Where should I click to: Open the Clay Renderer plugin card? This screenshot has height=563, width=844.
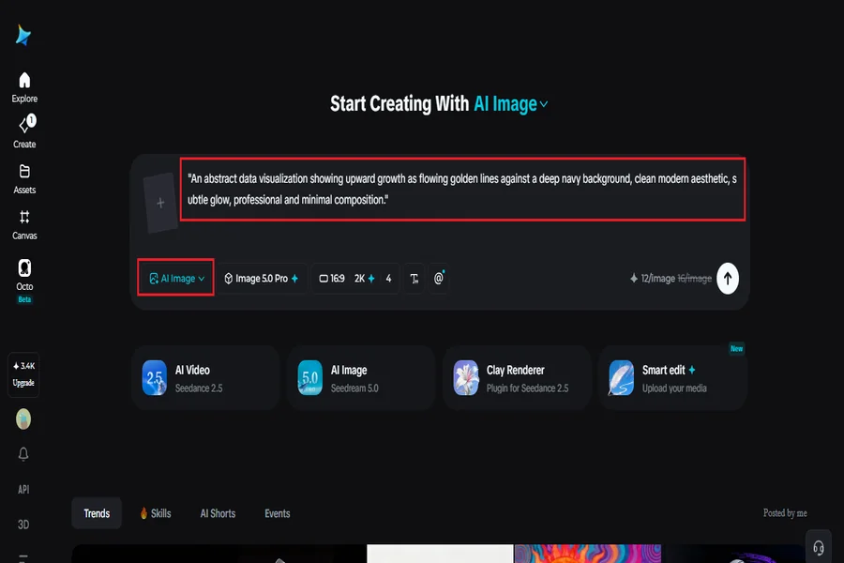(517, 378)
